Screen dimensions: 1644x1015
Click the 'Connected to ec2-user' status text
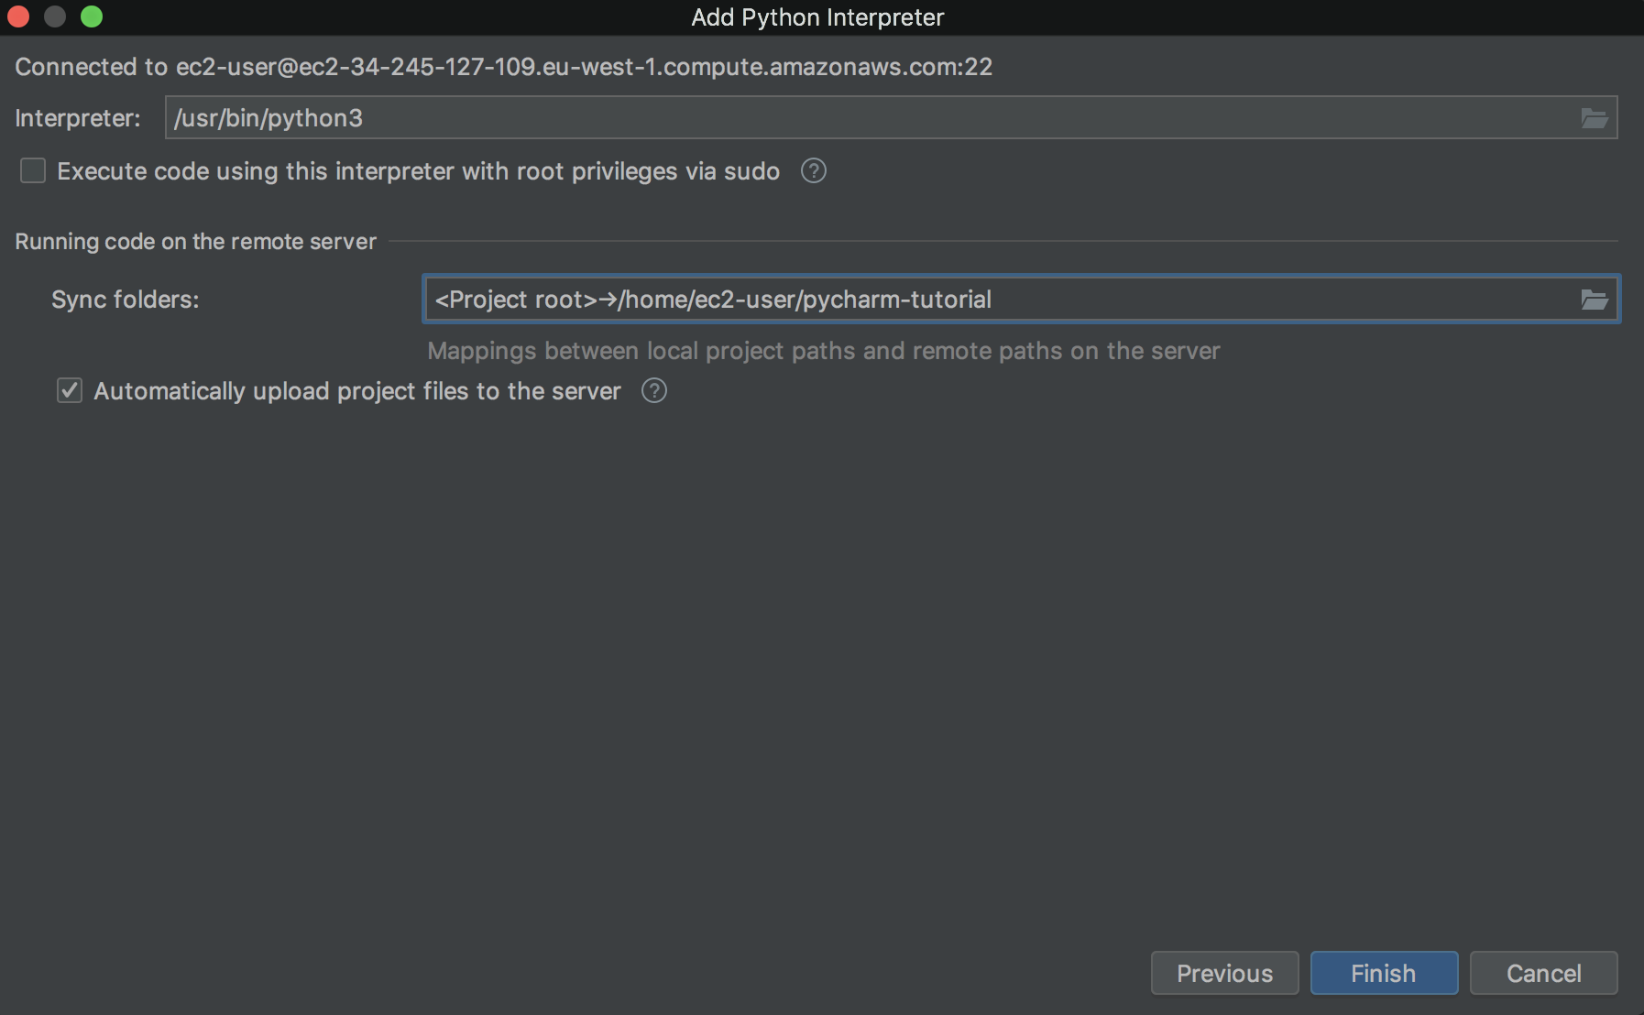click(503, 67)
